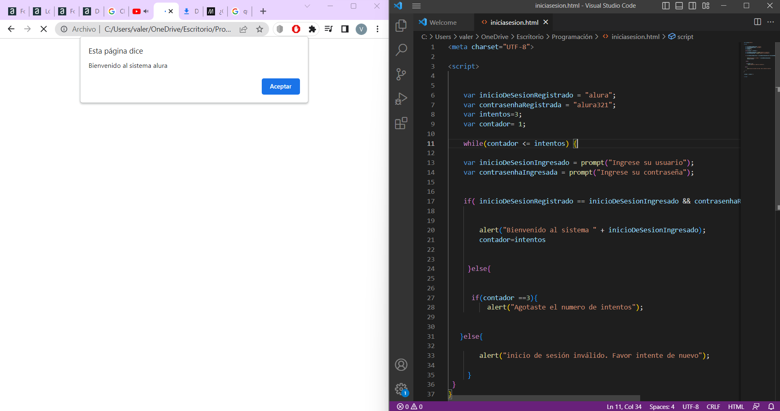Open the VS Code hamburger menu
The image size is (780, 411).
[x=416, y=6]
